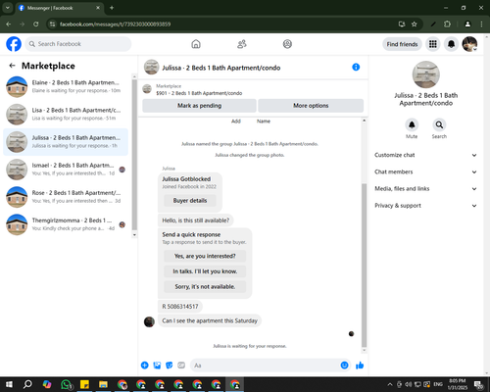Mute the Julissa conversation
The image size is (490, 392).
[412, 124]
